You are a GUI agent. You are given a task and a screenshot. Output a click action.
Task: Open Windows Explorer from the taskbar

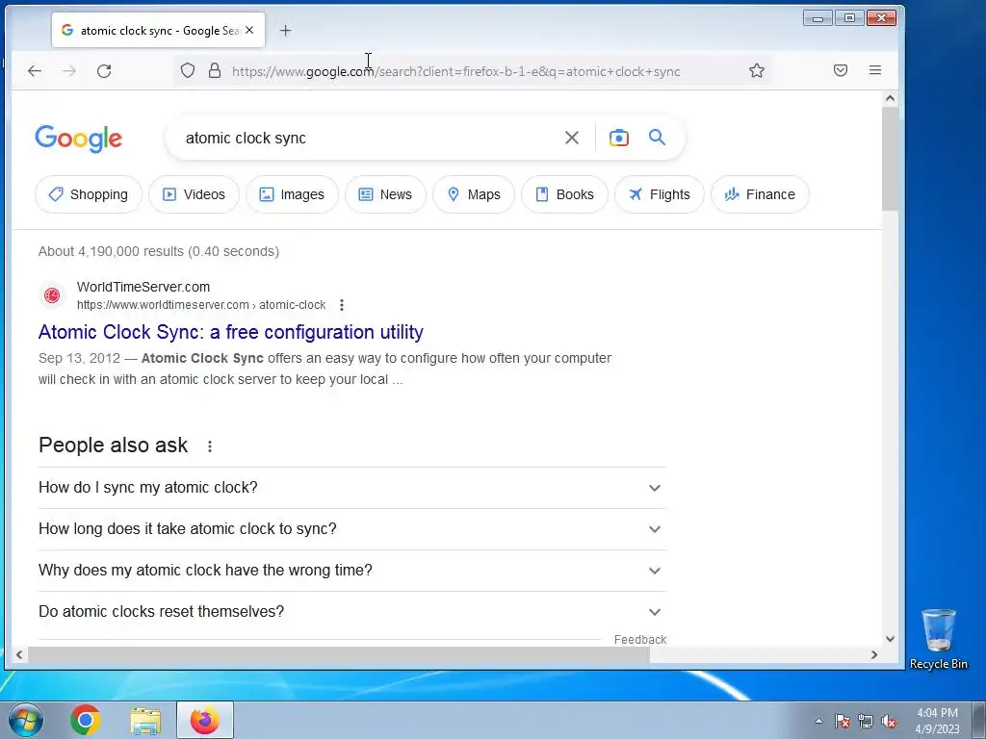(x=145, y=720)
